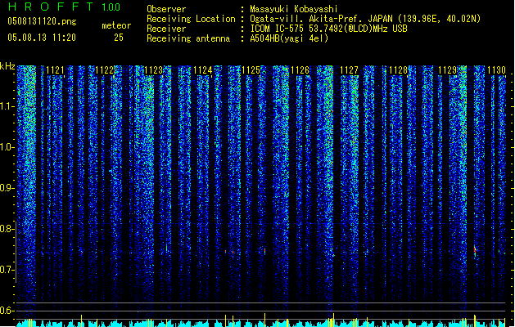Click the 1124 time marker
This screenshot has height=327, width=515.
tap(202, 70)
